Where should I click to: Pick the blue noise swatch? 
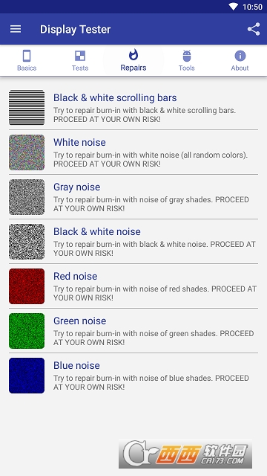(27, 375)
